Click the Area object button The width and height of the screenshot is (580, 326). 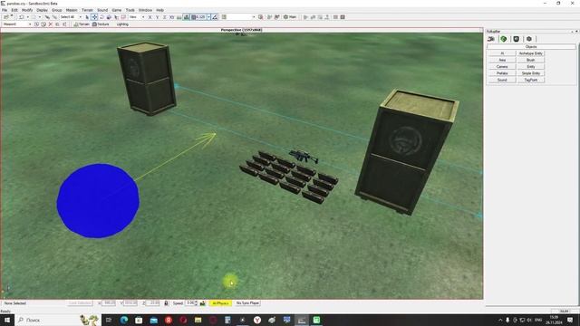click(502, 60)
